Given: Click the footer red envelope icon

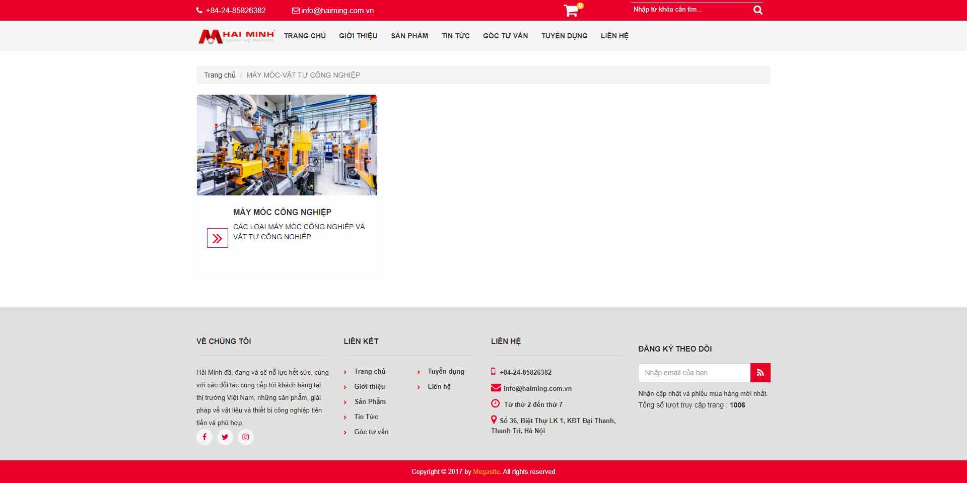Looking at the screenshot, I should [x=496, y=388].
